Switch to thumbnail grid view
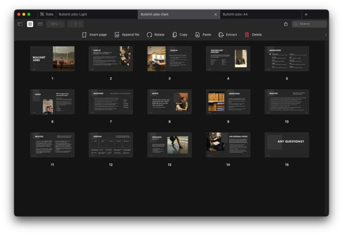Image resolution: width=343 pixels, height=235 pixels. 30,24
